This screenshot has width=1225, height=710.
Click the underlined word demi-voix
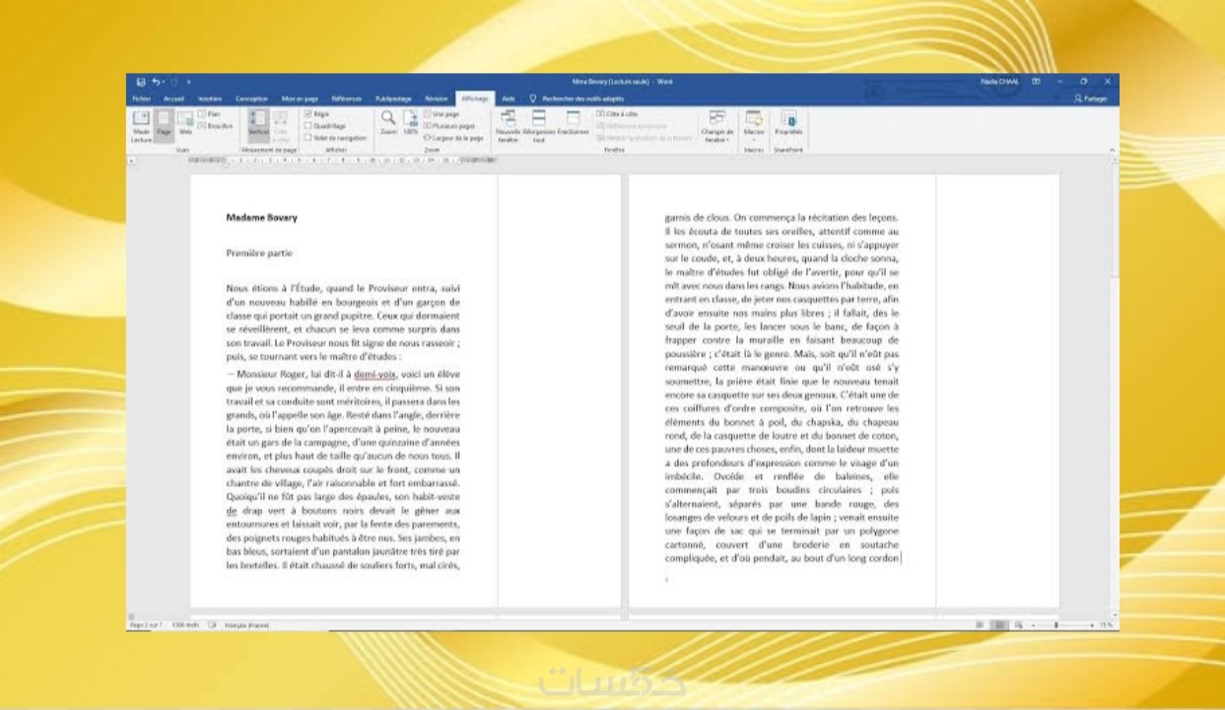click(375, 375)
